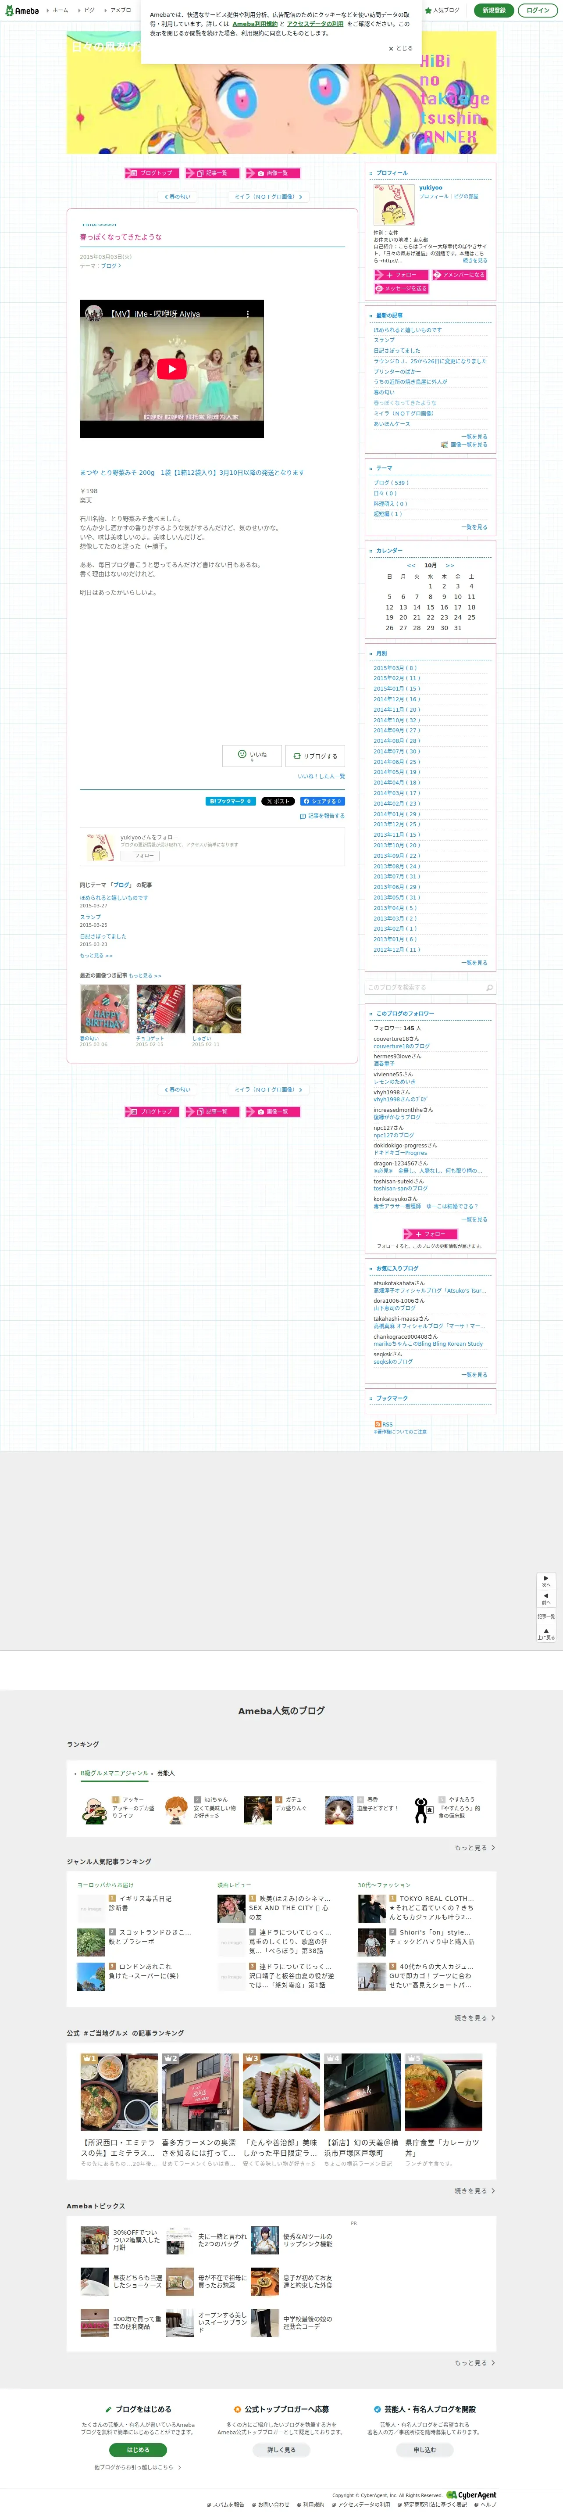The width and height of the screenshot is (563, 2512).
Task: Click the メッセージを送る button
Action: 401,289
